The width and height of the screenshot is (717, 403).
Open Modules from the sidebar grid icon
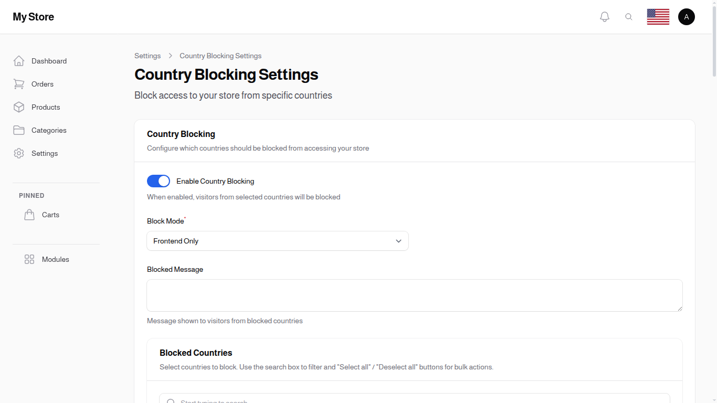29,259
